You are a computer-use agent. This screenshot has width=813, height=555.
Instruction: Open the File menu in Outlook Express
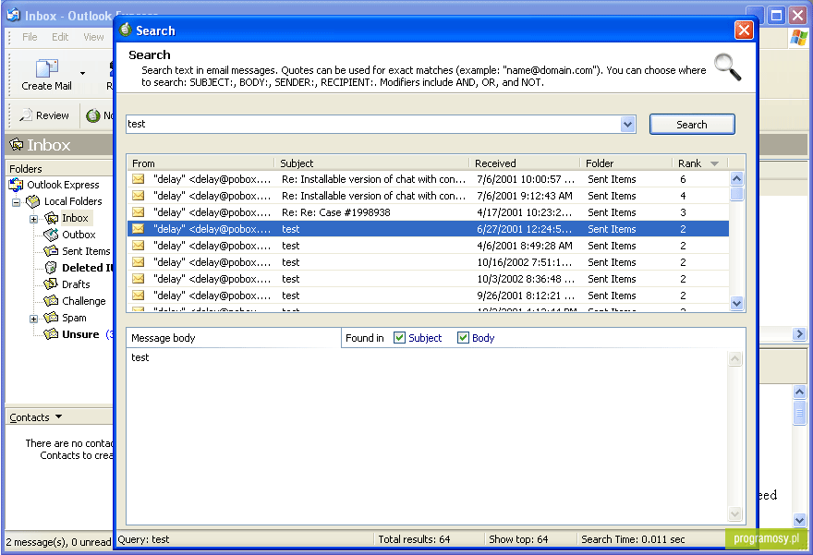[30, 37]
